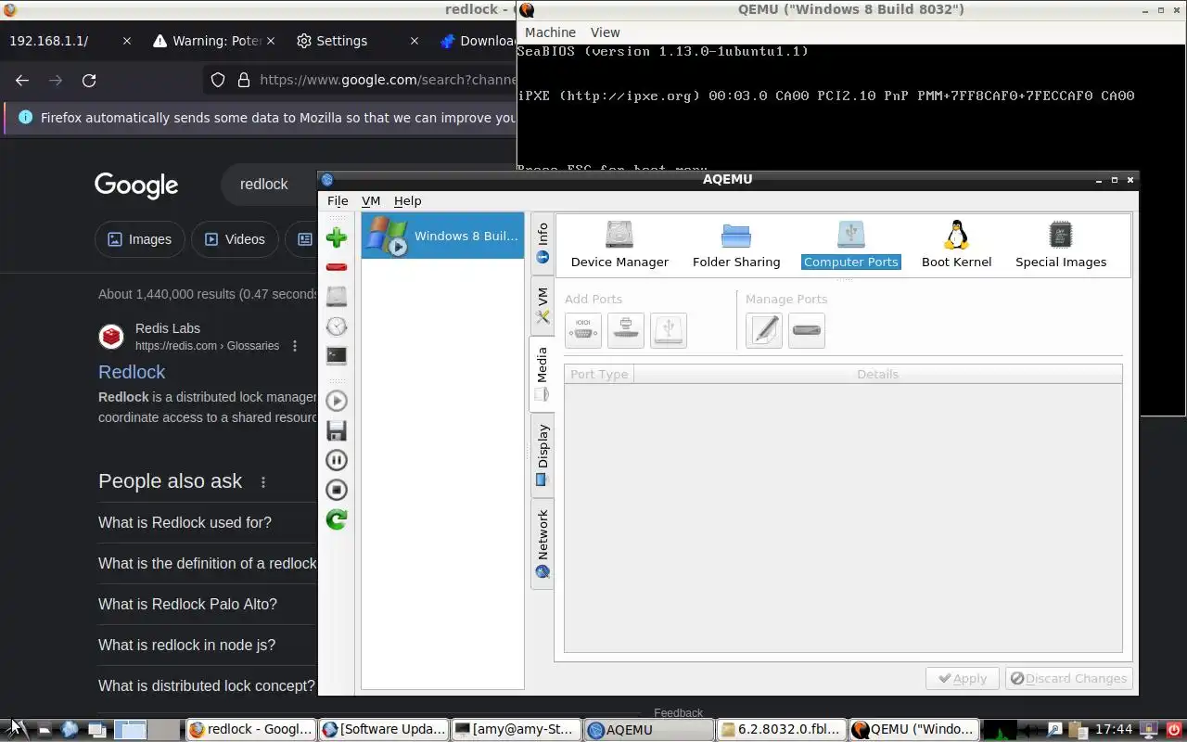The width and height of the screenshot is (1187, 742).
Task: Select Windows 8 Build VM in list
Action: [x=442, y=236]
